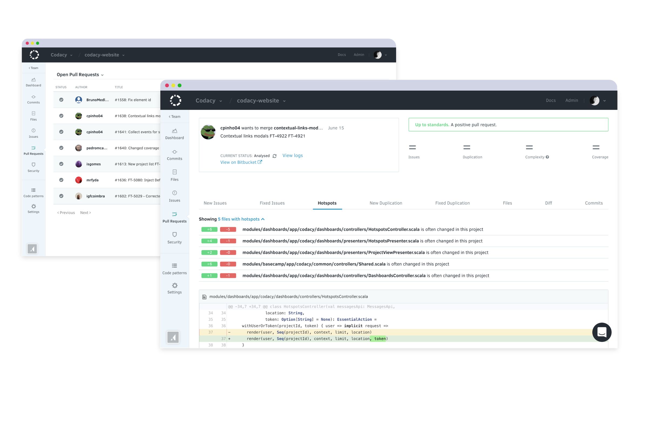This screenshot has height=422, width=648.
Task: Open the Commits tab of pull request
Action: point(593,203)
